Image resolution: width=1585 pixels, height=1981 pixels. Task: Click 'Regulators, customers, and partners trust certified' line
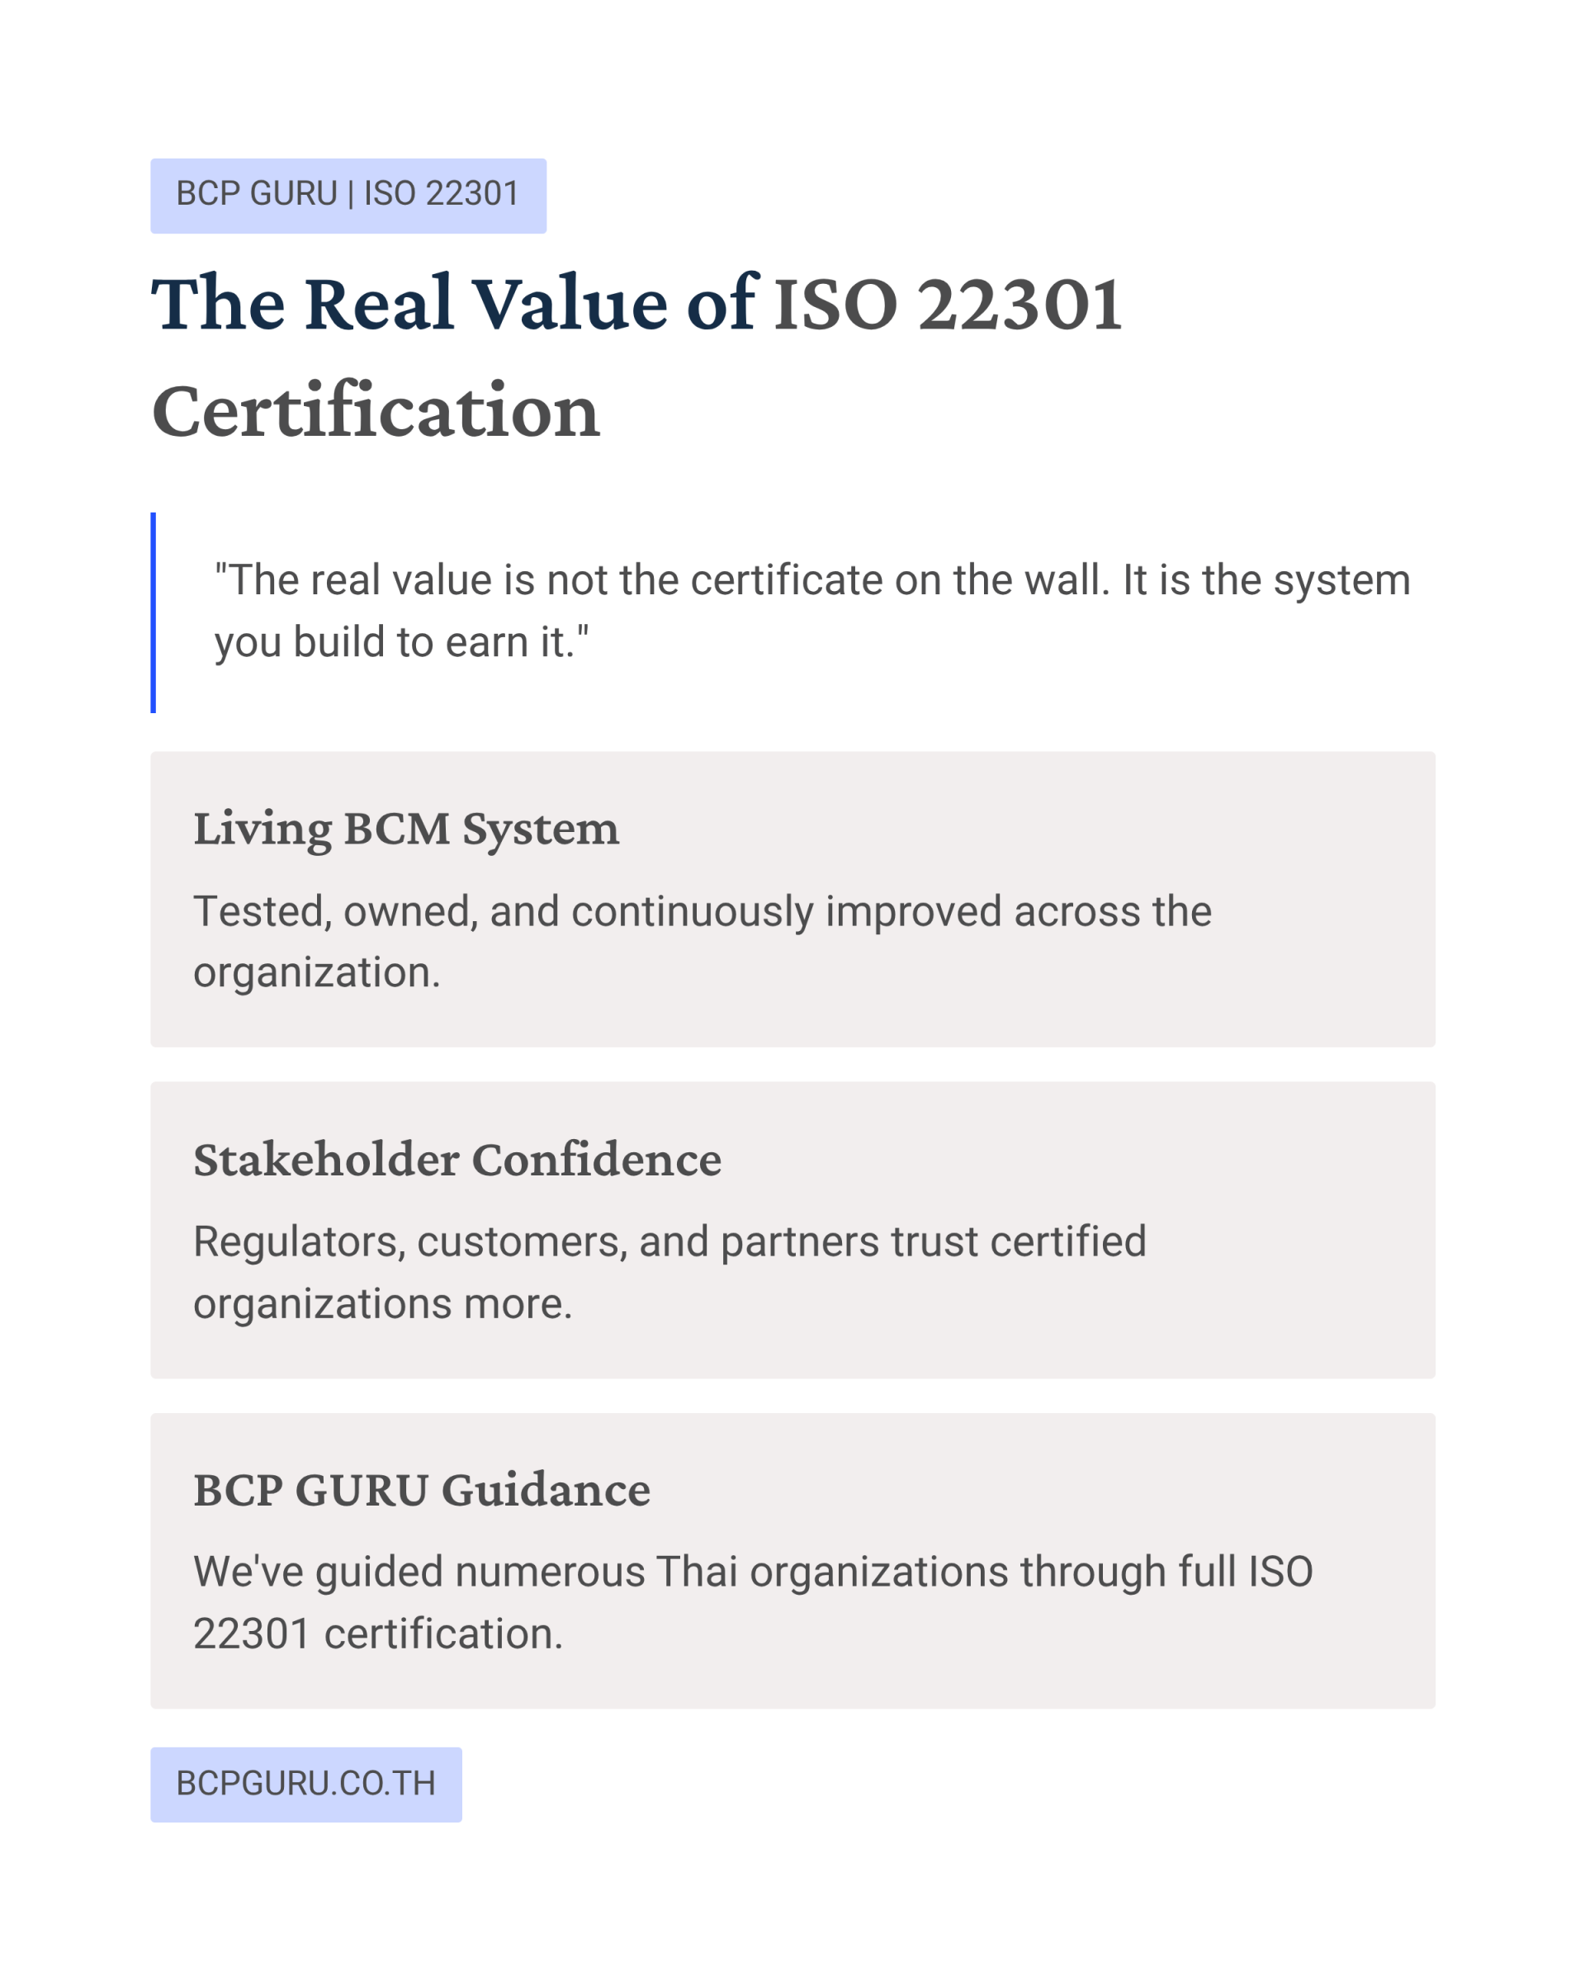click(669, 1241)
